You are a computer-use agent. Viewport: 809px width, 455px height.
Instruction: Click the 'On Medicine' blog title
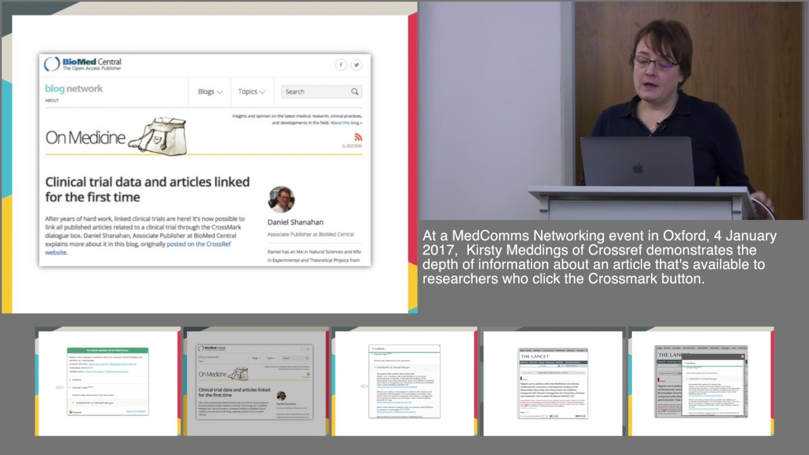(85, 138)
